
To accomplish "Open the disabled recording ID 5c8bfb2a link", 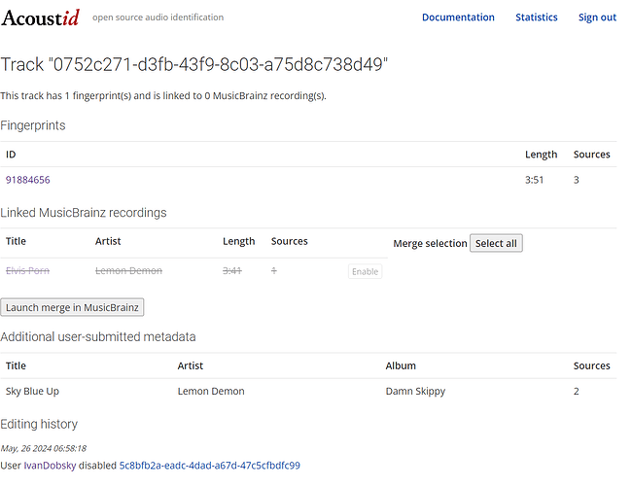I will click(209, 466).
